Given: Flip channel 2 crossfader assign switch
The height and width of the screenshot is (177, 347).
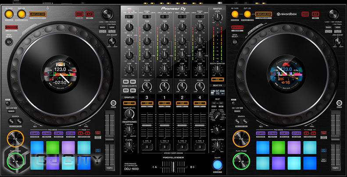Looking at the screenshot, I should (x=182, y=147).
